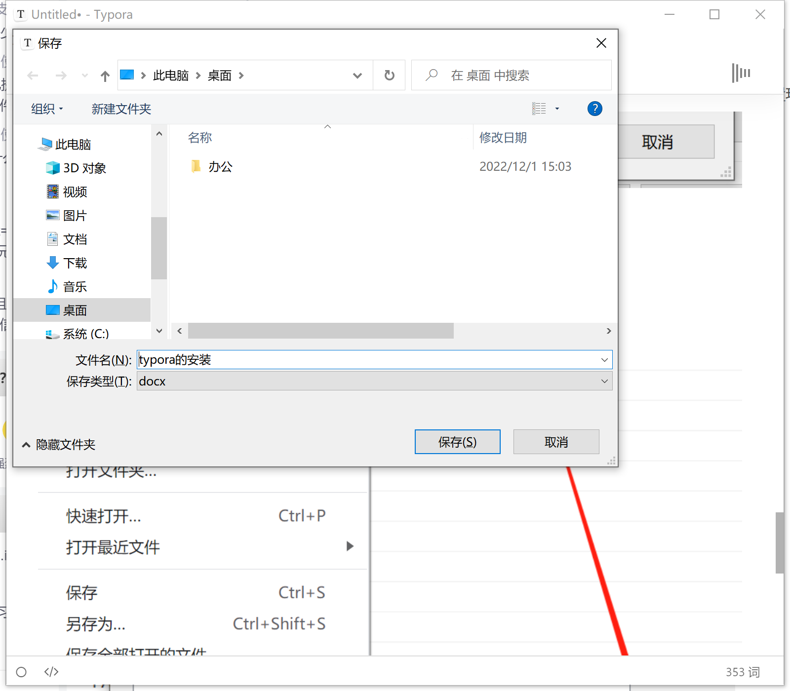This screenshot has width=790, height=691.
Task: Click 保存 Ctrl+S menu item
Action: (x=197, y=592)
